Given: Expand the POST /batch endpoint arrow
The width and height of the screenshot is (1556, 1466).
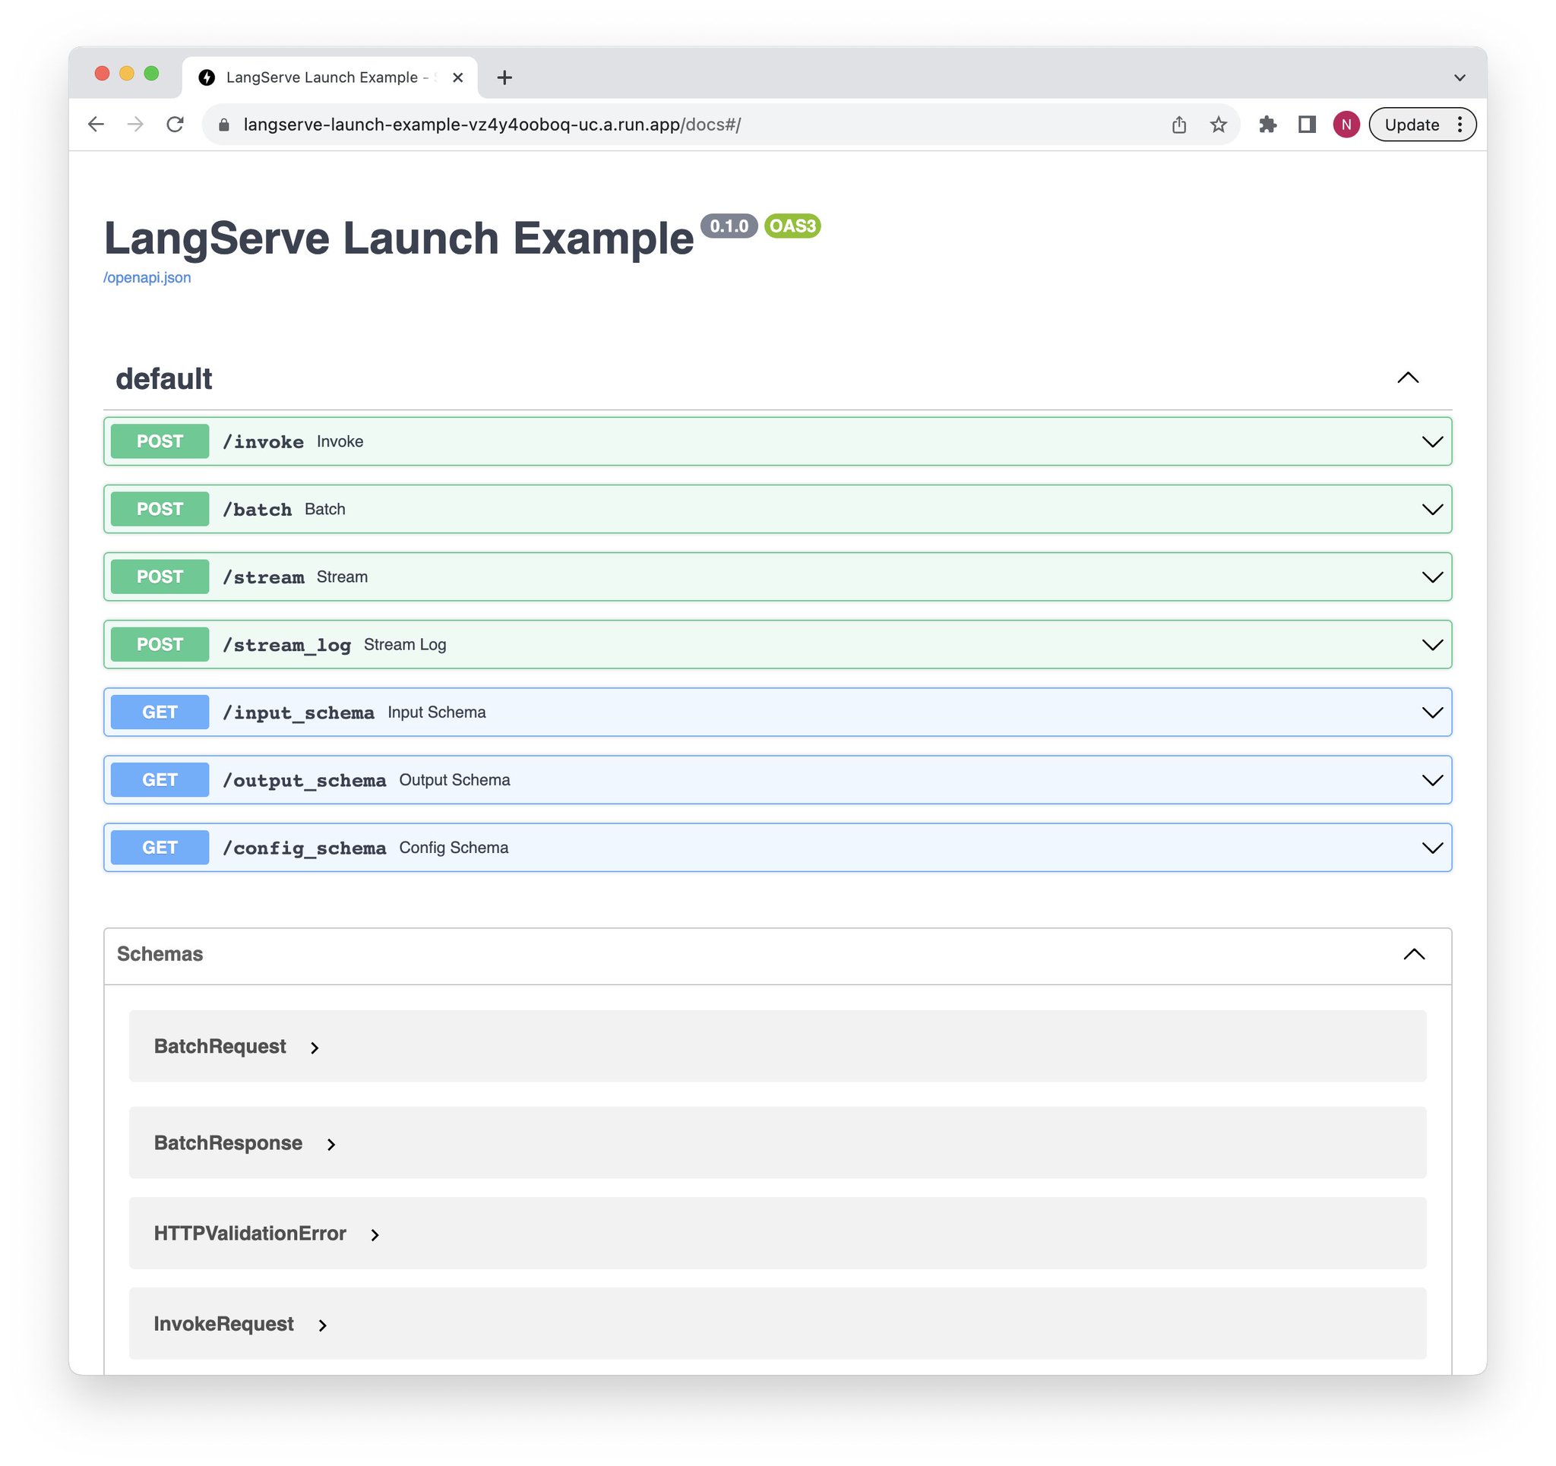Looking at the screenshot, I should [1432, 510].
